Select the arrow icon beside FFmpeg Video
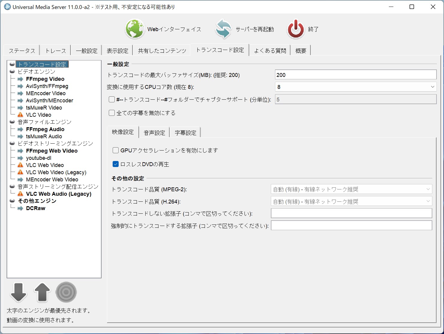Viewport: 444px width, 334px height. (20, 79)
